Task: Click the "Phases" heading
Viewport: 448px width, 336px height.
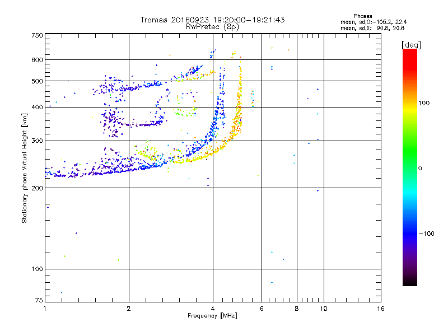Action: pos(362,16)
